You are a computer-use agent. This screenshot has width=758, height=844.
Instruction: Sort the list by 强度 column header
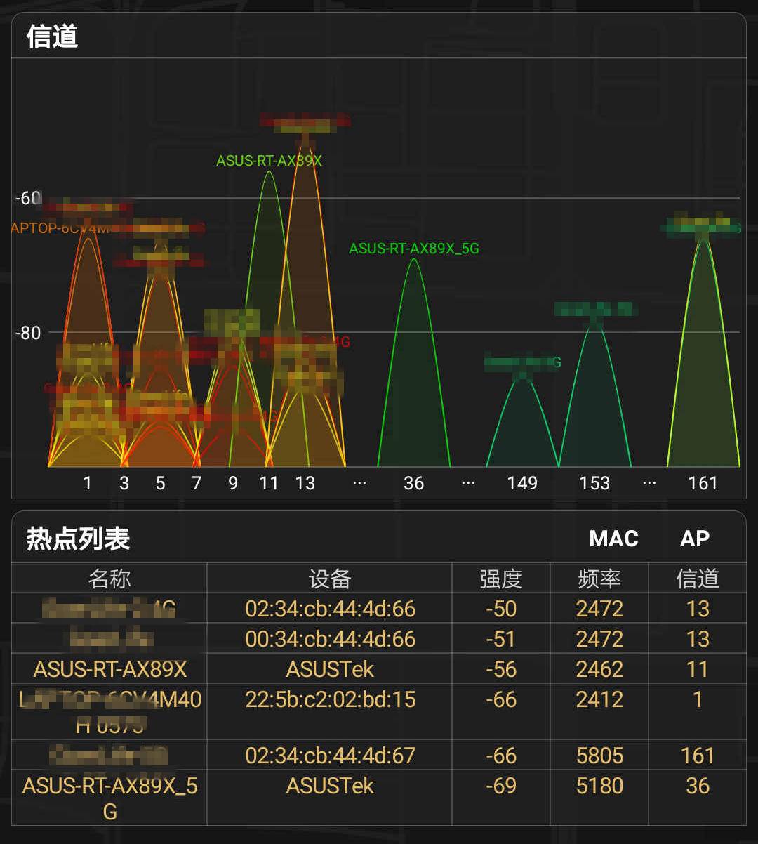[501, 578]
